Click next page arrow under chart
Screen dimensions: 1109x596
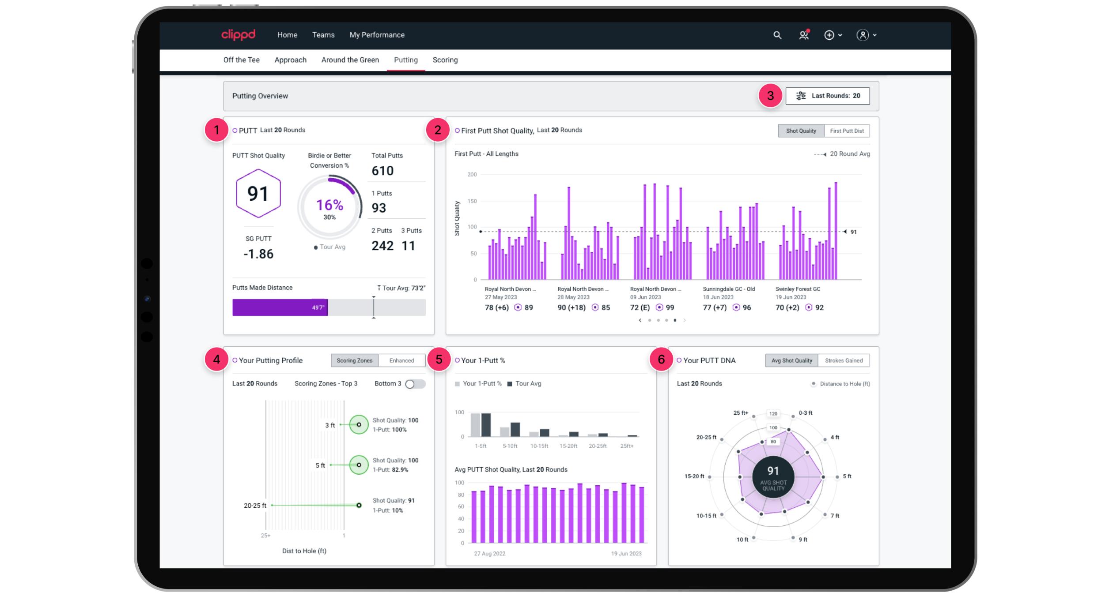tap(685, 320)
